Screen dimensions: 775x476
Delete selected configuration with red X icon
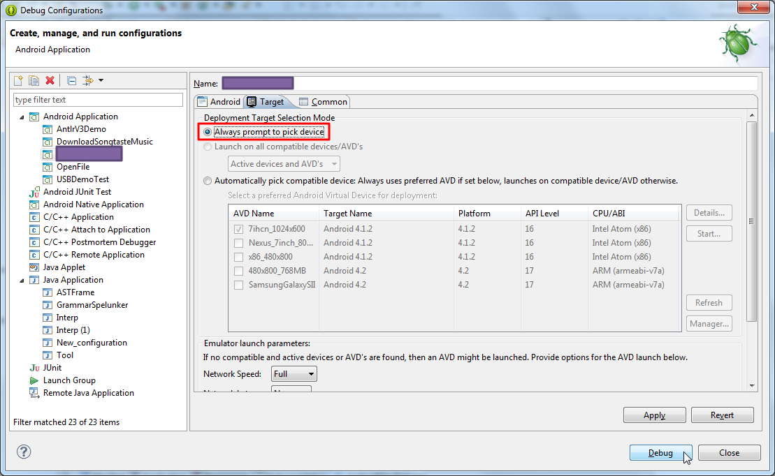(x=50, y=80)
